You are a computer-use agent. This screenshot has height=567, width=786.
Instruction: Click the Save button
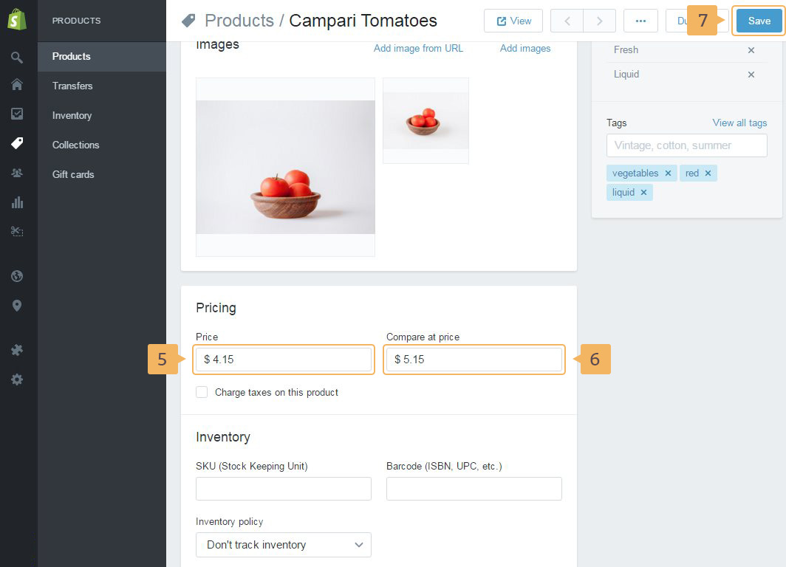point(759,21)
